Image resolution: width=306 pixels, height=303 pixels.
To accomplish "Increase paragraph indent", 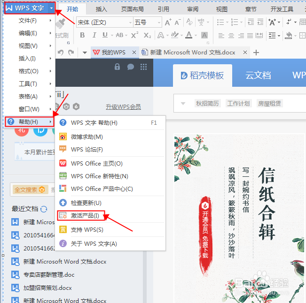I will click(260, 22).
